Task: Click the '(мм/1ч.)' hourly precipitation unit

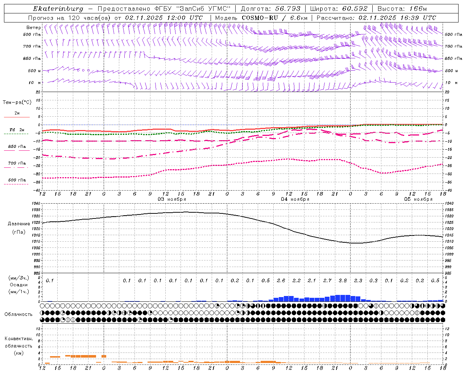Action: pyautogui.click(x=19, y=292)
